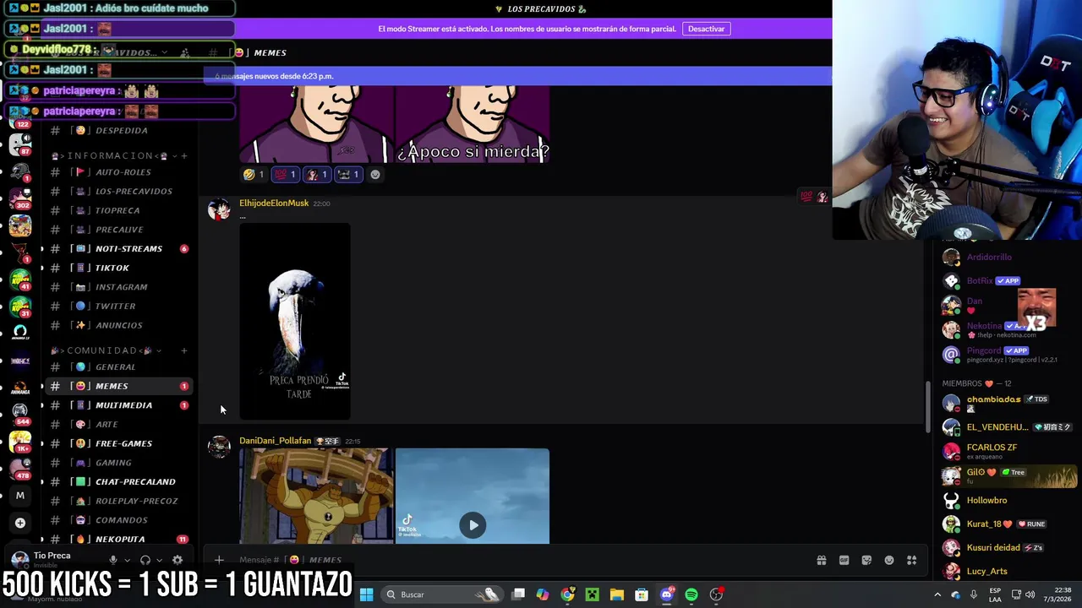Collapse the INFORMACION category
Image resolution: width=1082 pixels, height=608 pixels.
coord(110,155)
